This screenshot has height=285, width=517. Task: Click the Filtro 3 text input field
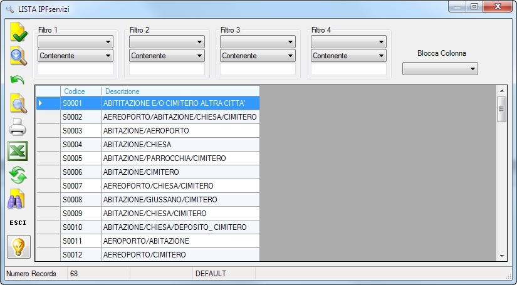[258, 69]
